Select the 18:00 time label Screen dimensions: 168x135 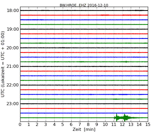13,11
